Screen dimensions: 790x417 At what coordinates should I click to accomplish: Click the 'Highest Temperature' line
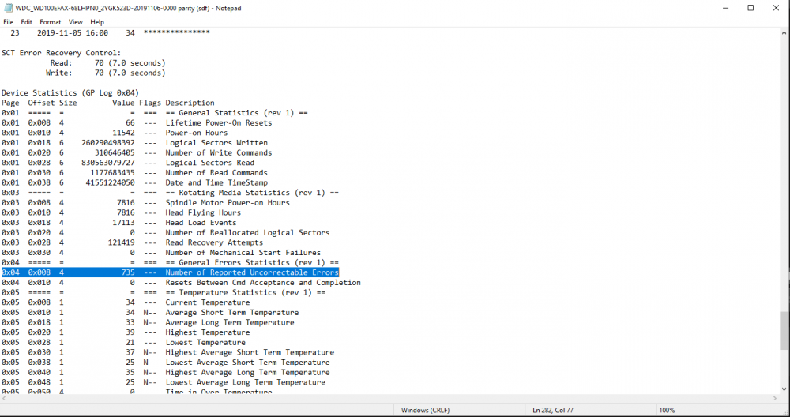[126, 332]
